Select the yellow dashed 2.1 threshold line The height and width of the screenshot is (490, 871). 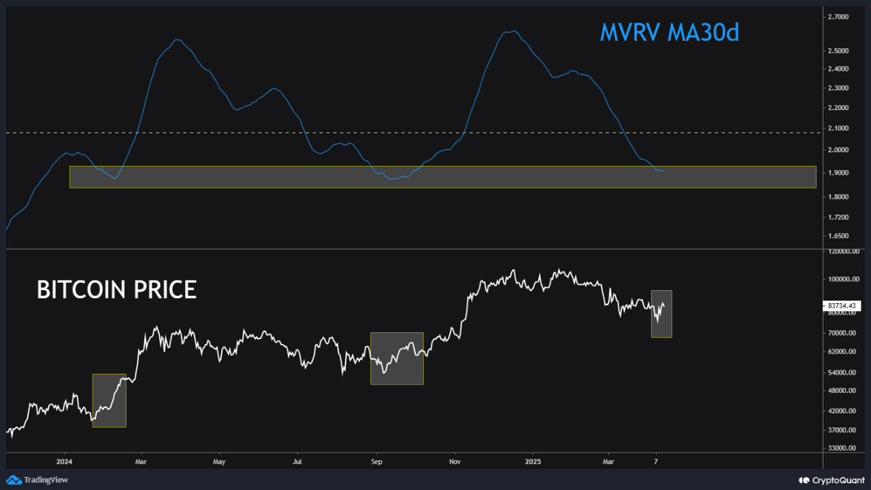pos(408,132)
